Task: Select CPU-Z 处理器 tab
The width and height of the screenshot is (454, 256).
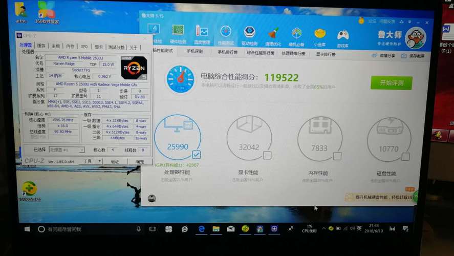Action: coord(26,45)
